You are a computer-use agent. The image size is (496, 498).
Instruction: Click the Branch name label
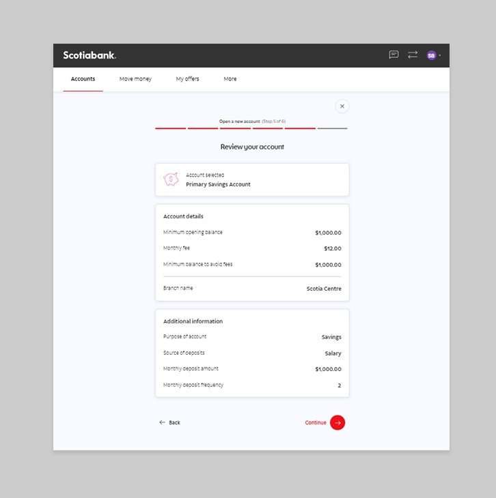(178, 288)
